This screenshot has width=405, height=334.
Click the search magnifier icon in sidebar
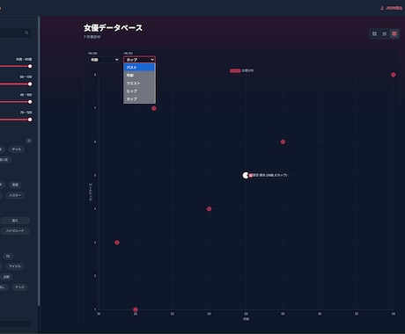click(x=26, y=33)
